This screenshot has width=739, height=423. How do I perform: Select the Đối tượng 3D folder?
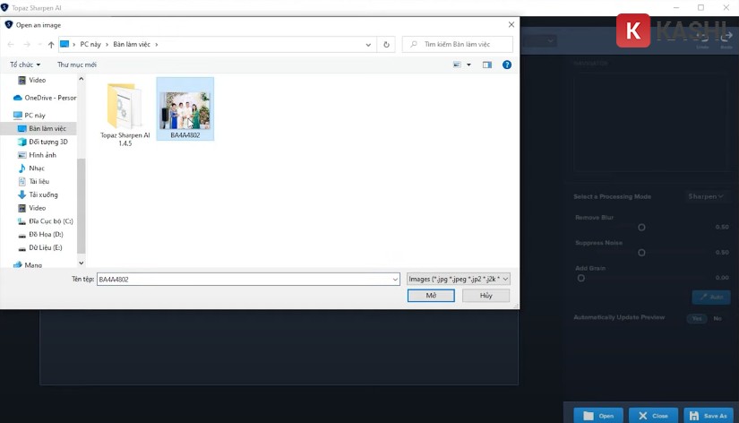47,142
